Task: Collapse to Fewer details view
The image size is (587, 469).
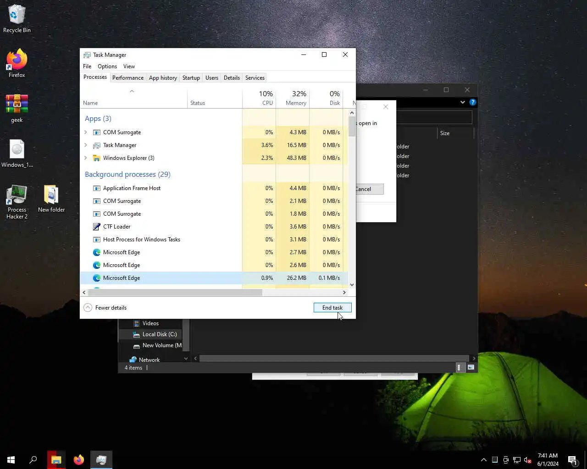Action: [105, 308]
